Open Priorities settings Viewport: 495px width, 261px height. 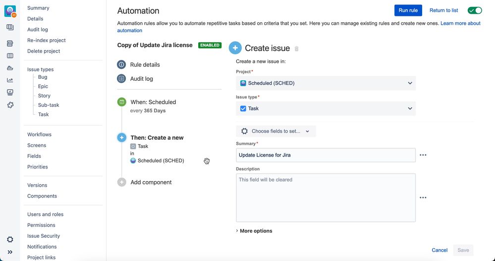(x=38, y=166)
